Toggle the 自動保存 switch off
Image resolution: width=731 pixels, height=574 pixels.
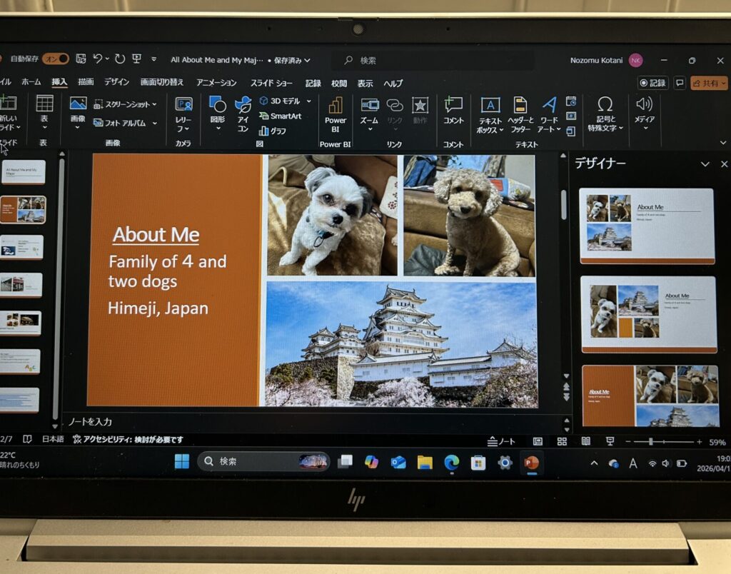(x=56, y=59)
